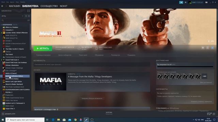The image size is (218, 122).
Task: Open the NOHIT profile tab
Action: click(x=64, y=6)
